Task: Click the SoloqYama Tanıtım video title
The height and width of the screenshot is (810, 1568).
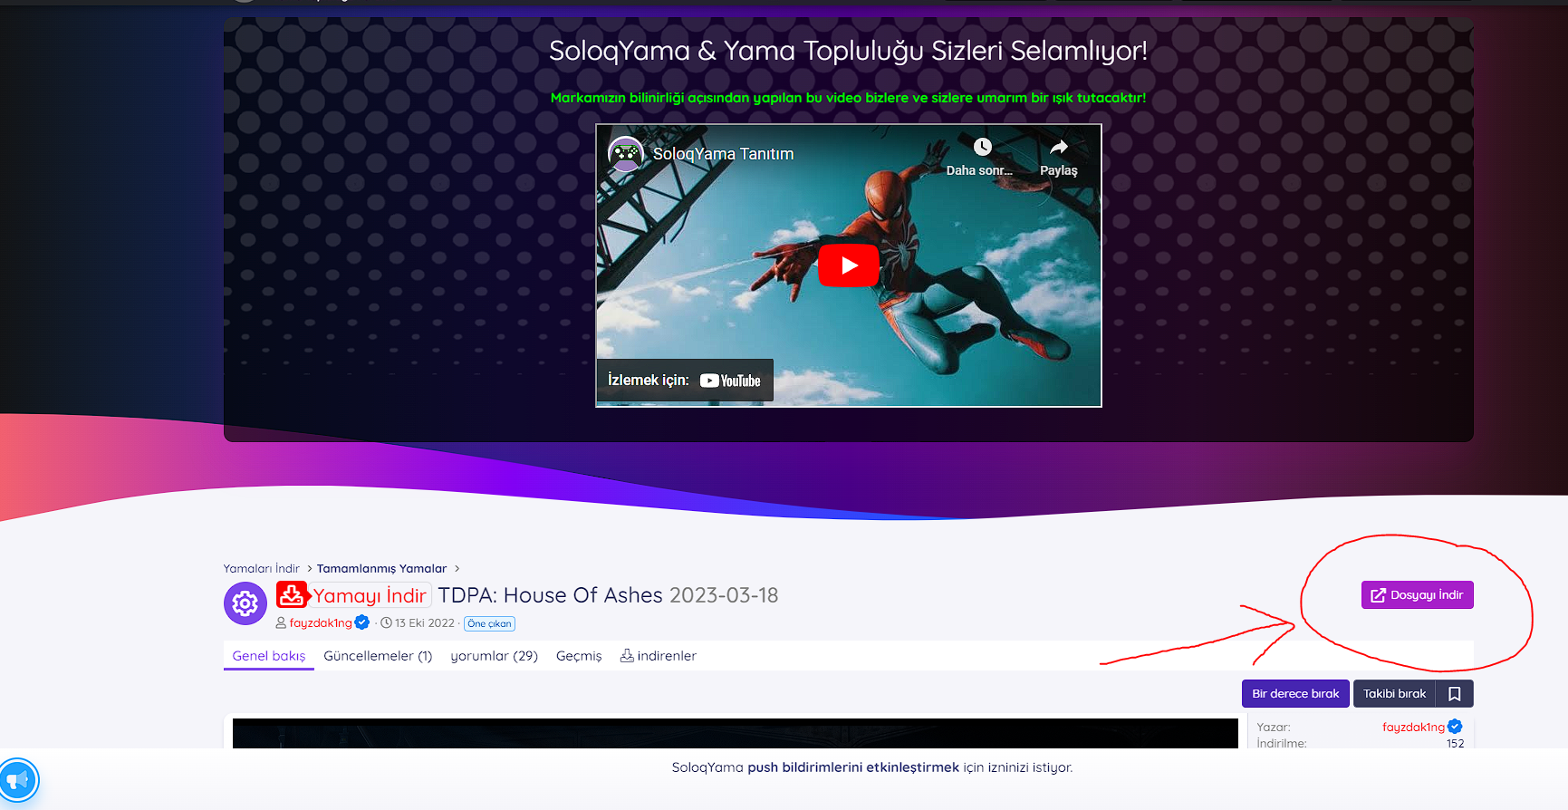Action: [x=723, y=154]
